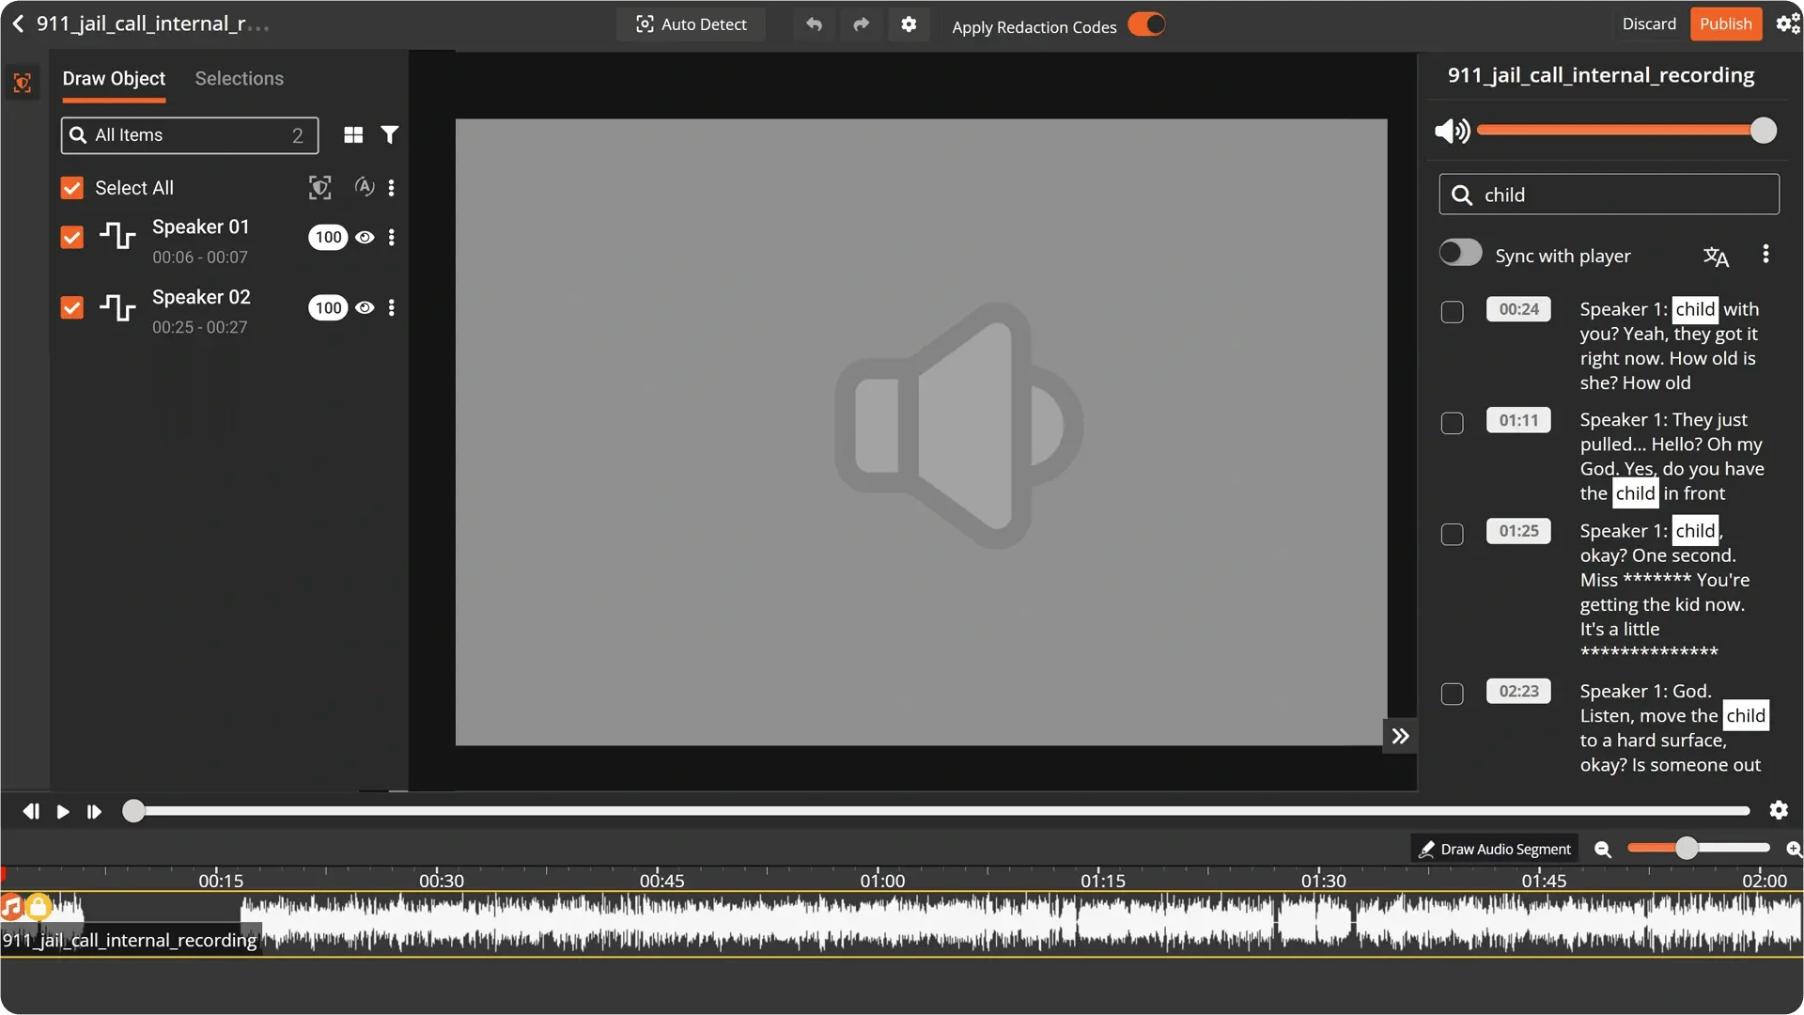Click the All Items search field
Screen dimensions: 1804x1015
click(x=190, y=135)
